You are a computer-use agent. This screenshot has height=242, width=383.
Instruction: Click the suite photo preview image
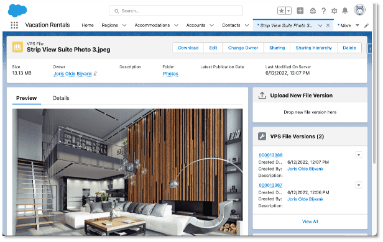pyautogui.click(x=127, y=172)
